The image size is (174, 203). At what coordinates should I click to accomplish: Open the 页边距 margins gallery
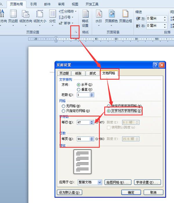13,17
